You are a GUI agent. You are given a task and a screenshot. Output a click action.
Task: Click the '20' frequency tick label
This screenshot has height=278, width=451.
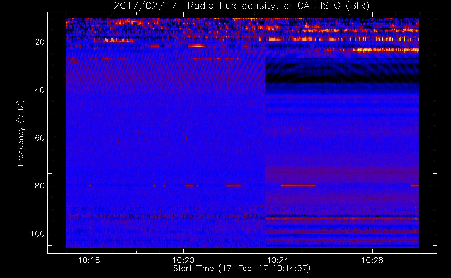[40, 42]
